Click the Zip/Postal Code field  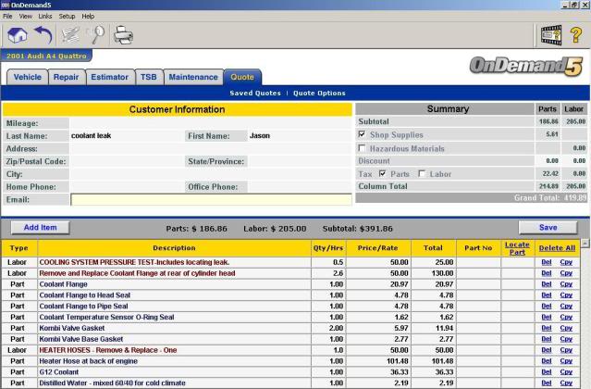pos(127,161)
